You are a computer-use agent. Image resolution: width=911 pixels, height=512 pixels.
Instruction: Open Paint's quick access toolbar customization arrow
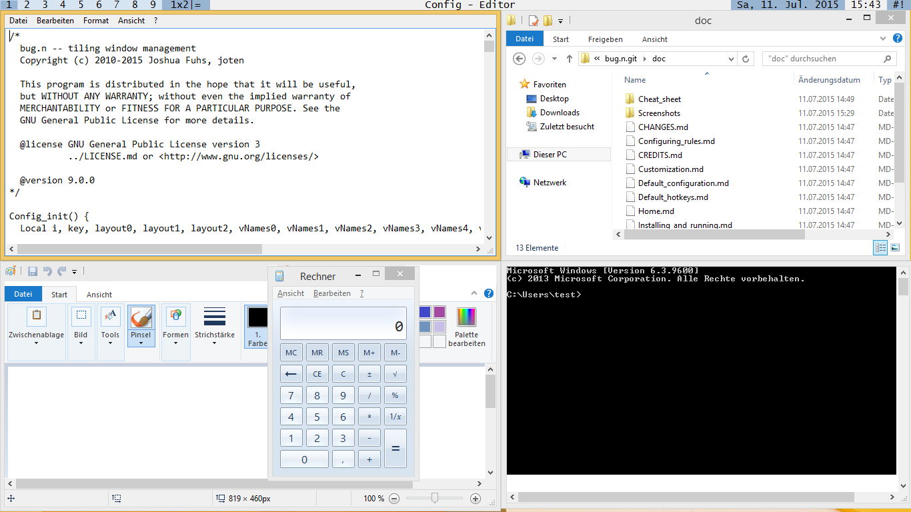coord(74,271)
